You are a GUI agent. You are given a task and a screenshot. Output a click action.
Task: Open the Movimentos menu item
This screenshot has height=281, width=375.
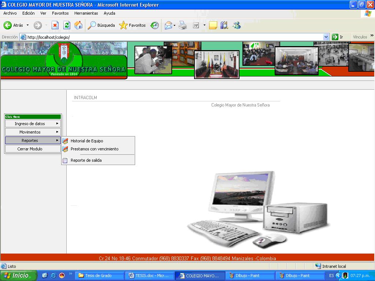33,132
